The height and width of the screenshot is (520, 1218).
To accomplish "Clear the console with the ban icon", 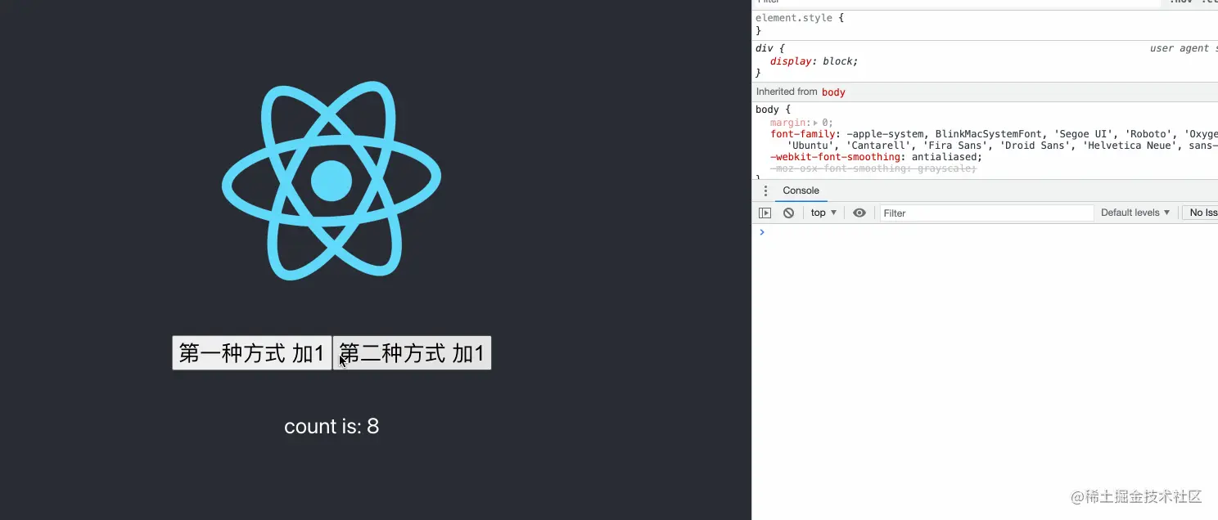I will coord(788,213).
